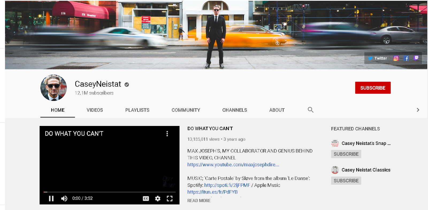This screenshot has height=210, width=428.
Task: Open the Spotify spoti.fi link
Action: pos(227,185)
